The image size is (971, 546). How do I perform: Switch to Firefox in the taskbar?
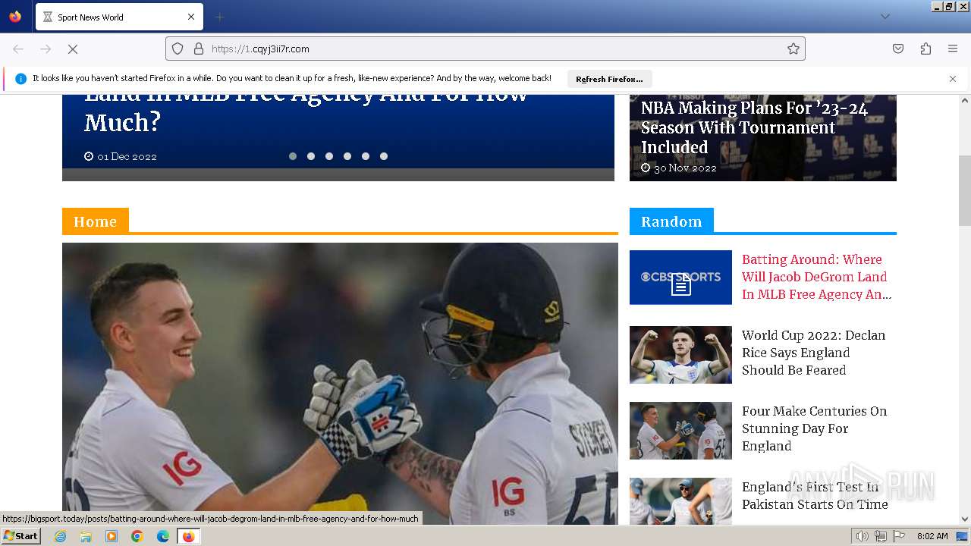pyautogui.click(x=188, y=536)
